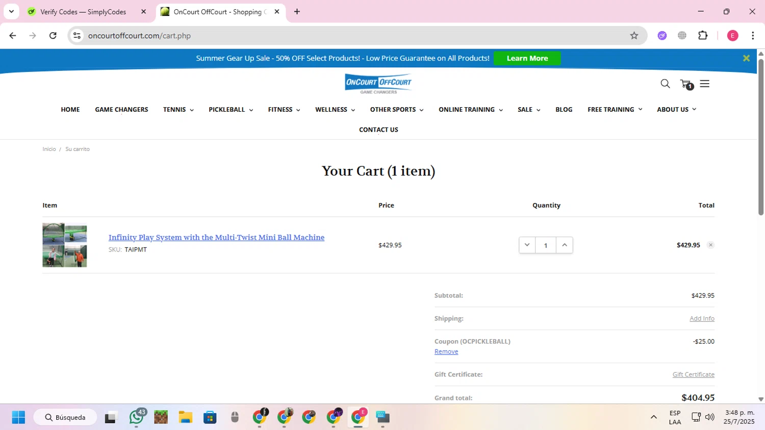Click the product thumbnail image
Viewport: 765px width, 430px height.
click(65, 245)
